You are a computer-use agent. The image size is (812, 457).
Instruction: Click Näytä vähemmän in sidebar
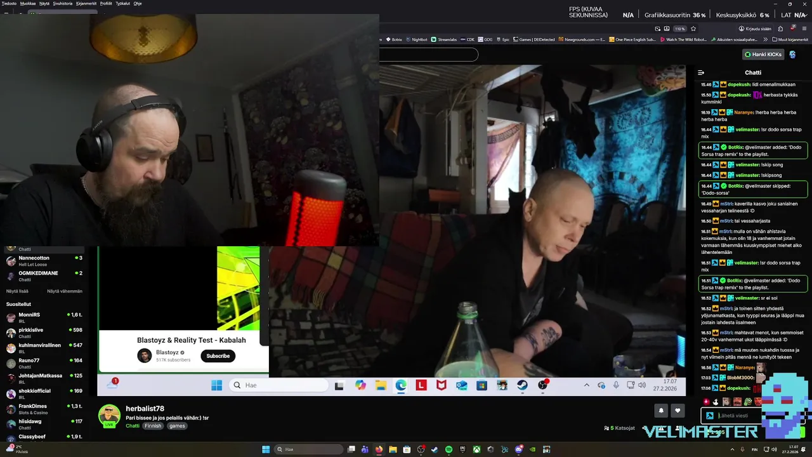(x=65, y=291)
